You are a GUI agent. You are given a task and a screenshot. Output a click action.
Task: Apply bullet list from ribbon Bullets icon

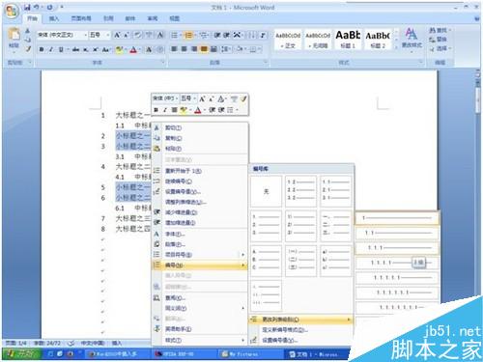tap(174, 35)
